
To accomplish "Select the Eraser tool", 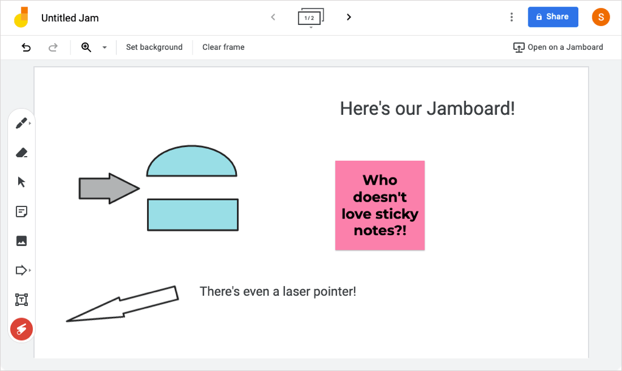I will click(x=22, y=153).
